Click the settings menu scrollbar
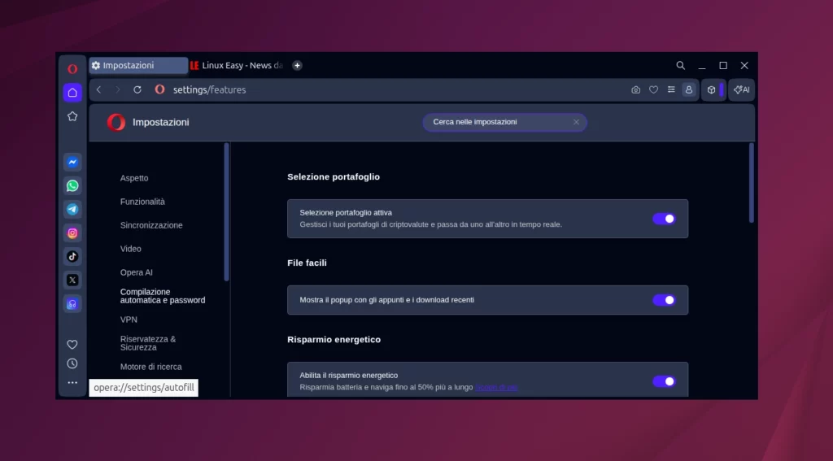833x461 pixels. pyautogui.click(x=226, y=212)
